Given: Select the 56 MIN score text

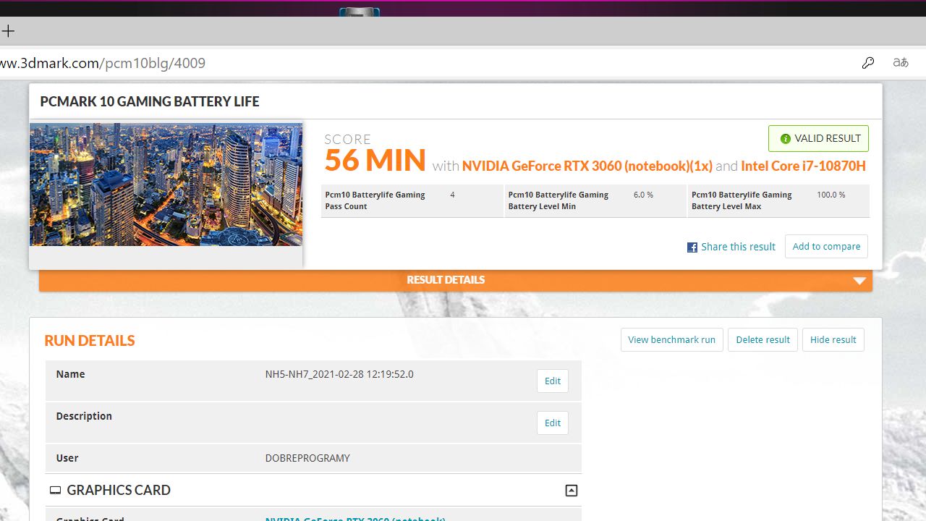Looking at the screenshot, I should pos(375,161).
